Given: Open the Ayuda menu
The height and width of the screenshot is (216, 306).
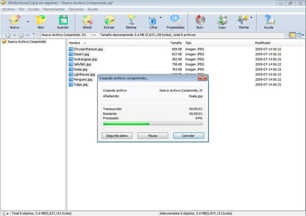Looking at the screenshot, I should pyautogui.click(x=93, y=9).
